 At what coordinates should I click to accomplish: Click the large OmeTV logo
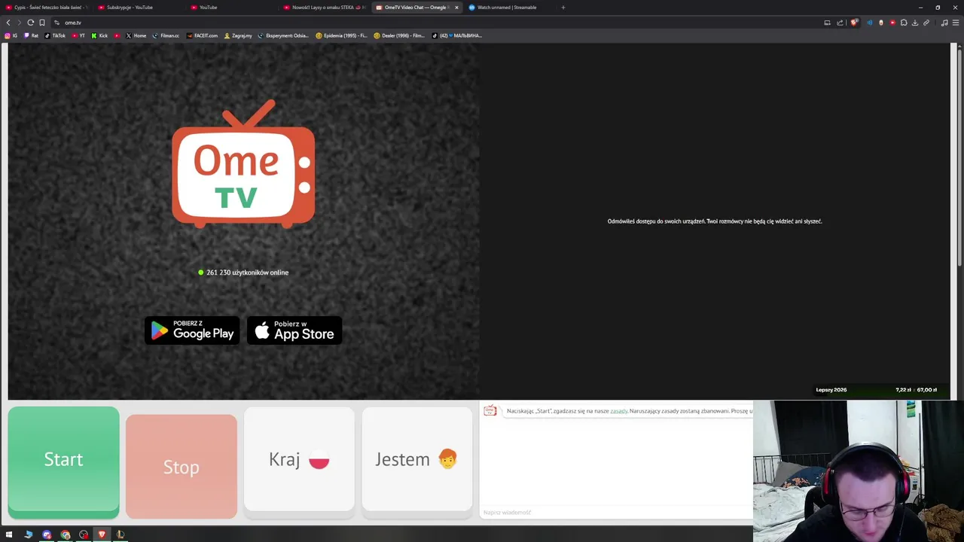point(243,163)
